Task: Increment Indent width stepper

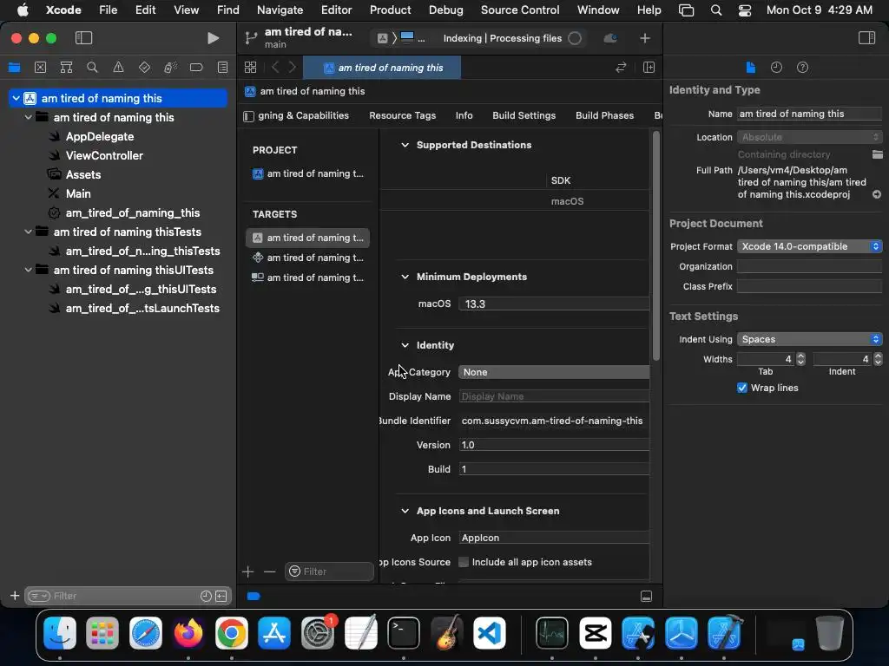Action: pyautogui.click(x=878, y=356)
